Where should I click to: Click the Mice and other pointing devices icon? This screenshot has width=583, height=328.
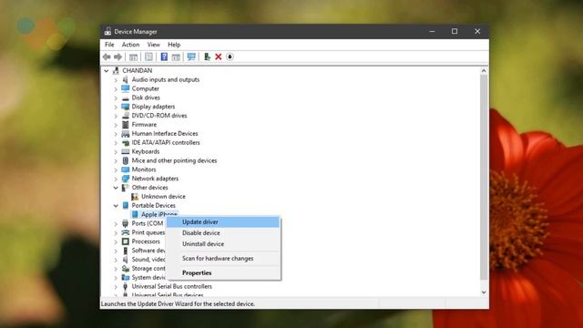(126, 160)
